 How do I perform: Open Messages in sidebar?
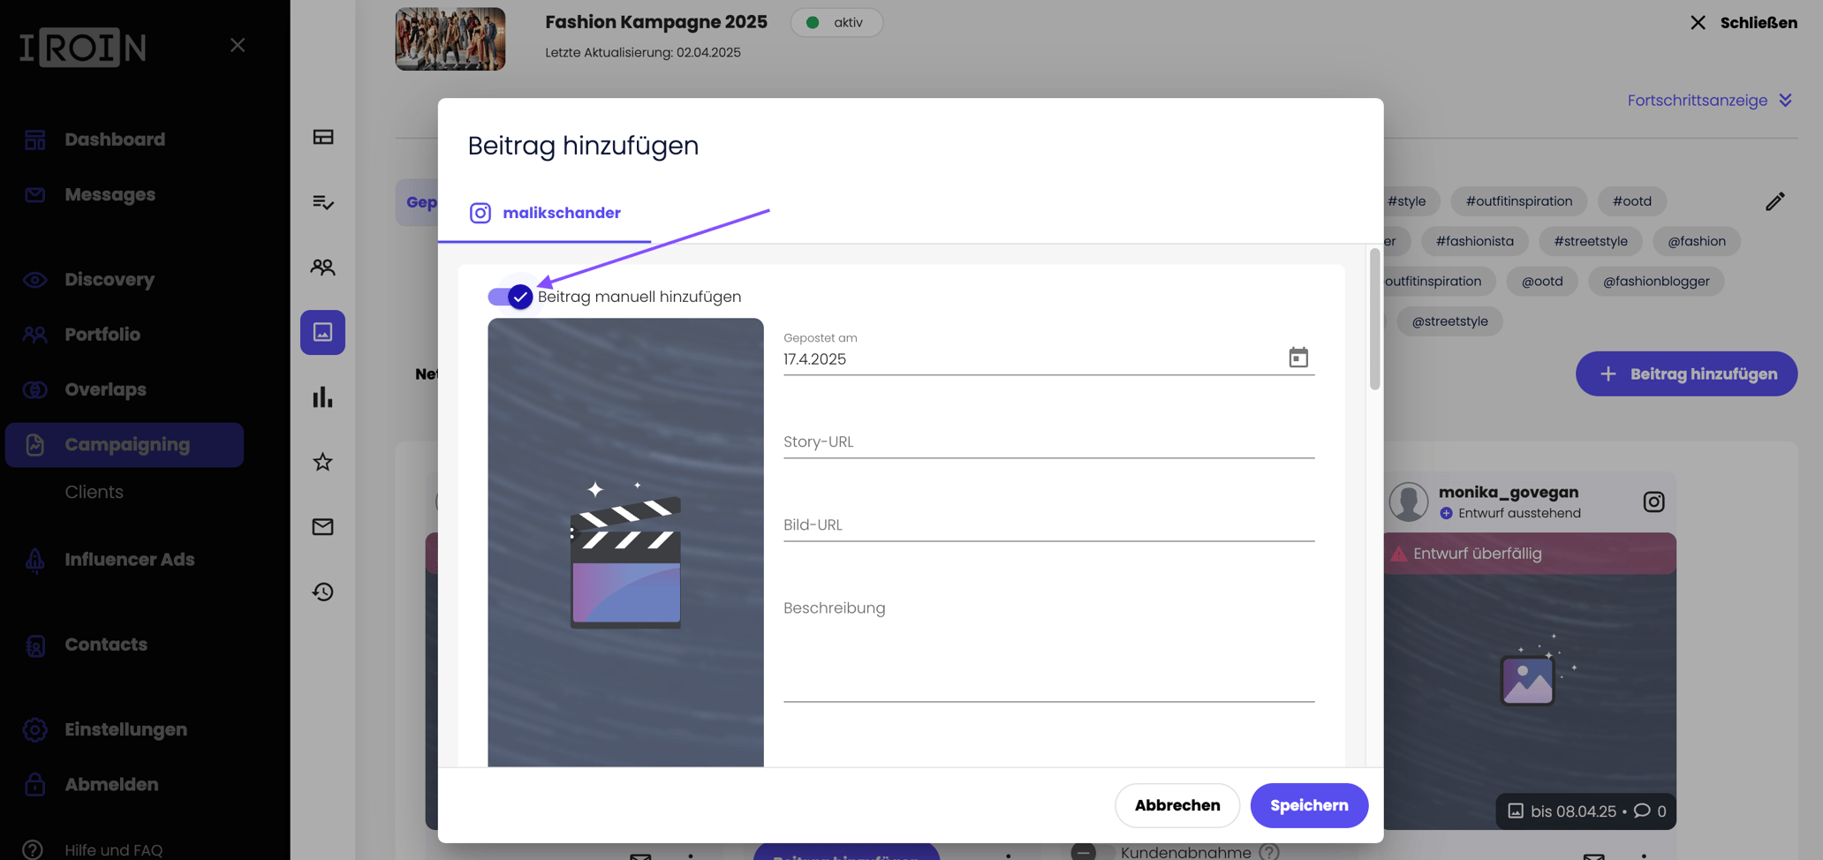110,194
